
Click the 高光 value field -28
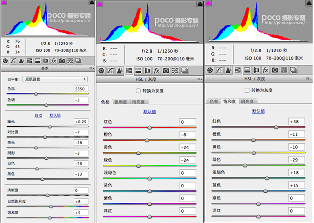pos(81,143)
